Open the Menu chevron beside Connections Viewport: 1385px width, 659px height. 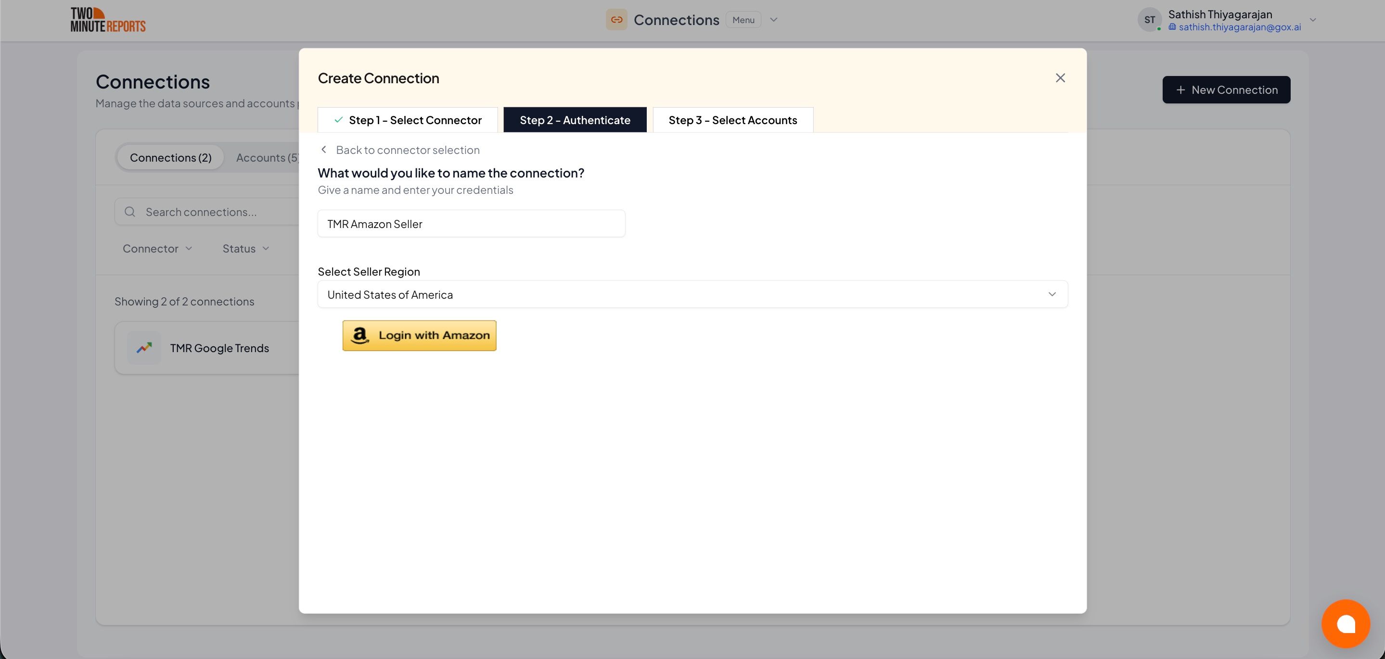[x=773, y=20]
